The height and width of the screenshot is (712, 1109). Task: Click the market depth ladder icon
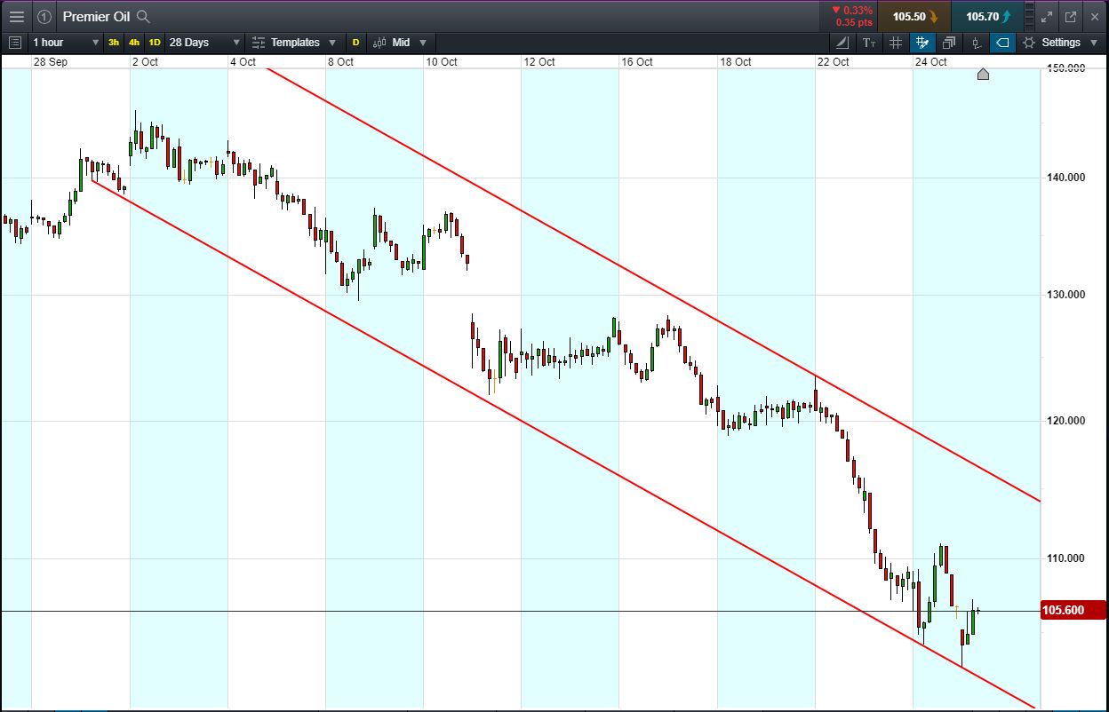click(x=1030, y=16)
